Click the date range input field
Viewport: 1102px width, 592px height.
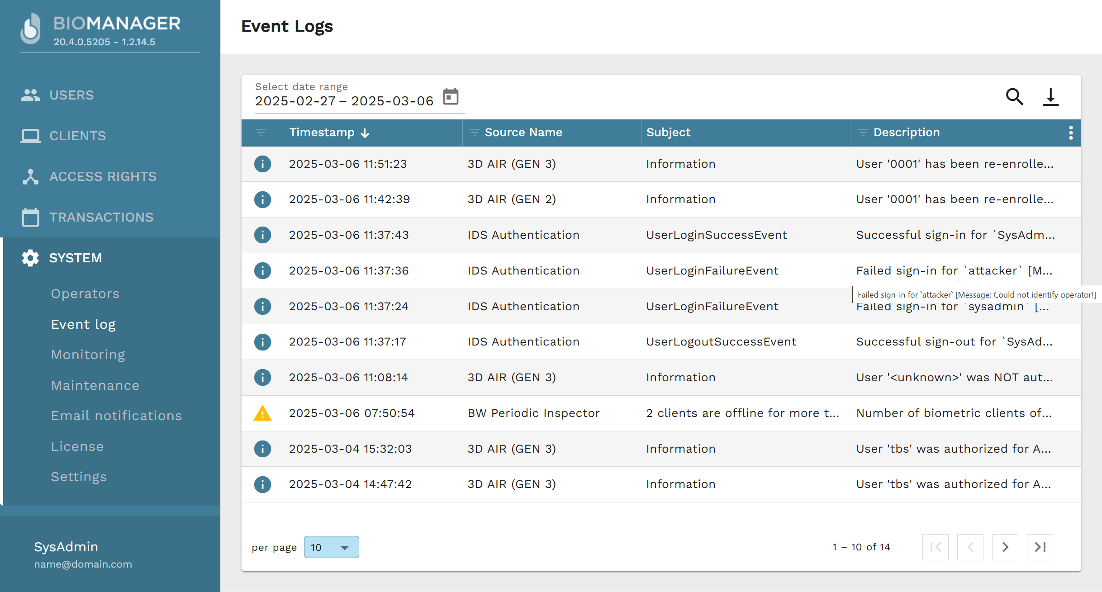[x=344, y=101]
